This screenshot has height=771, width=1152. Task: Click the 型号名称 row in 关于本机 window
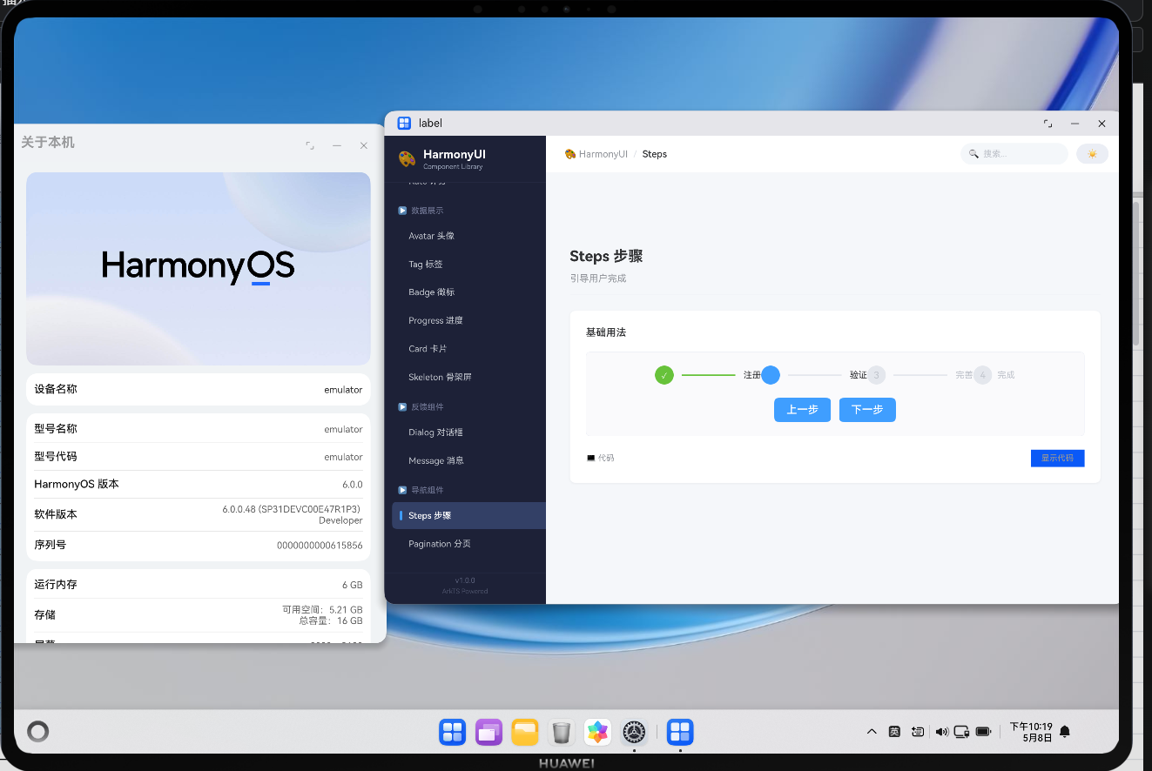[199, 429]
